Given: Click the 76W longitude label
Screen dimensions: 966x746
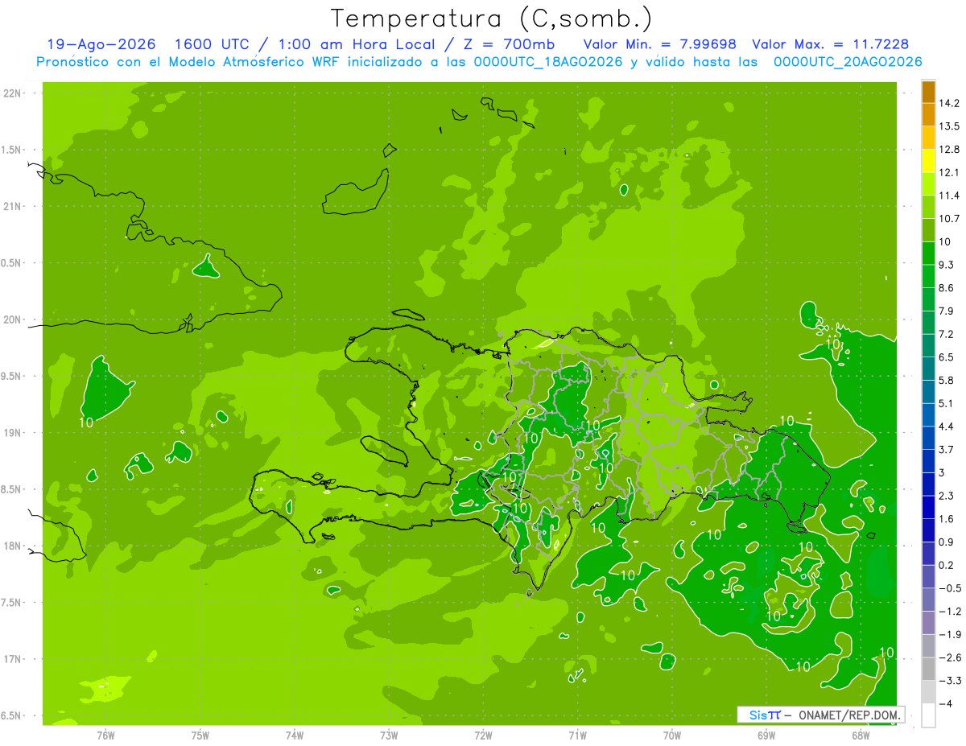Looking at the screenshot, I should [105, 735].
